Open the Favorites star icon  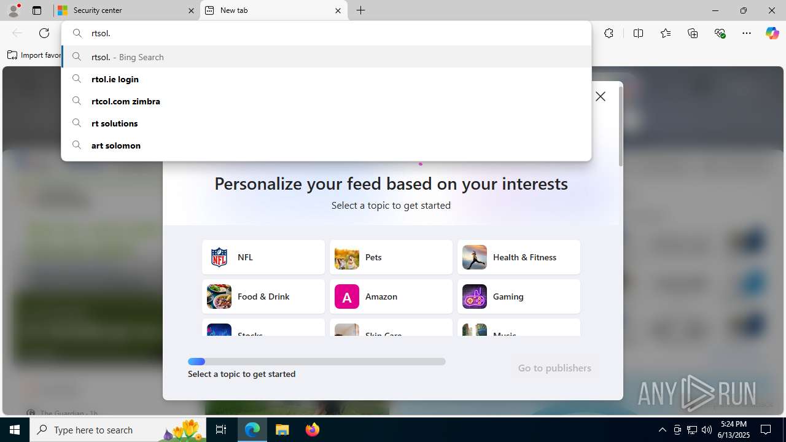(666, 33)
